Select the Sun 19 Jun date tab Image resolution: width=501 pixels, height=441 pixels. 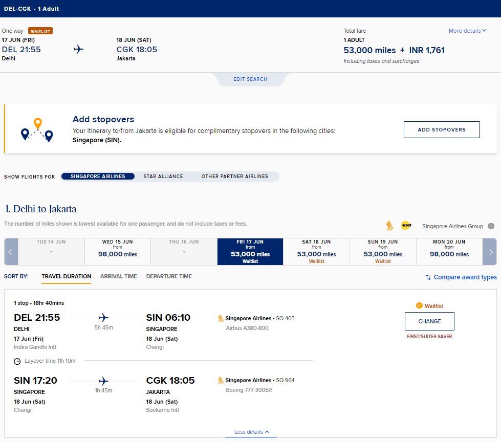pyautogui.click(x=383, y=252)
